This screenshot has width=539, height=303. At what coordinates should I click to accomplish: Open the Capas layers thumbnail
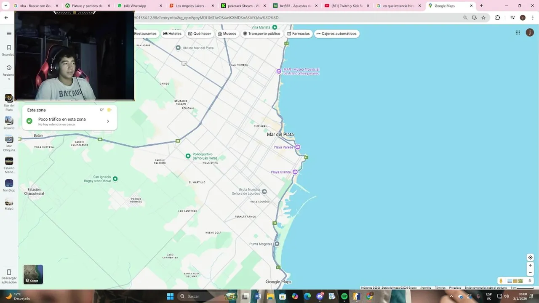(x=33, y=274)
